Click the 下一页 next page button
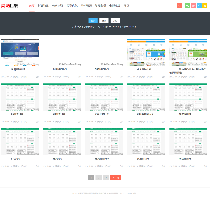Screen dimensions: 210x202 [116, 178]
